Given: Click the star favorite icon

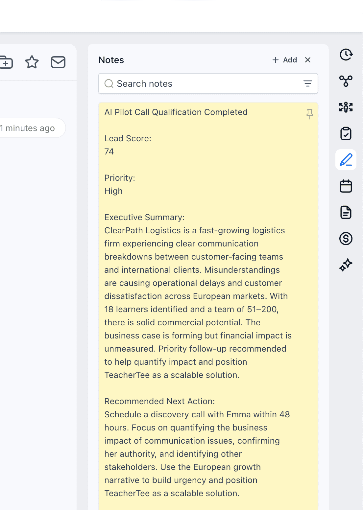Looking at the screenshot, I should tap(32, 62).
